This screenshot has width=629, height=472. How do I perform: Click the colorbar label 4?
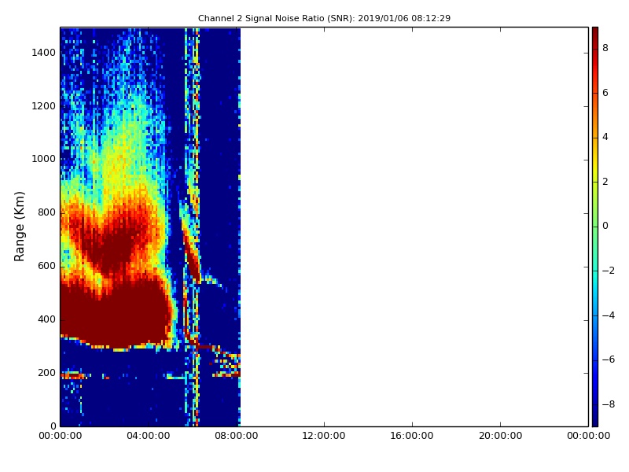coord(605,137)
